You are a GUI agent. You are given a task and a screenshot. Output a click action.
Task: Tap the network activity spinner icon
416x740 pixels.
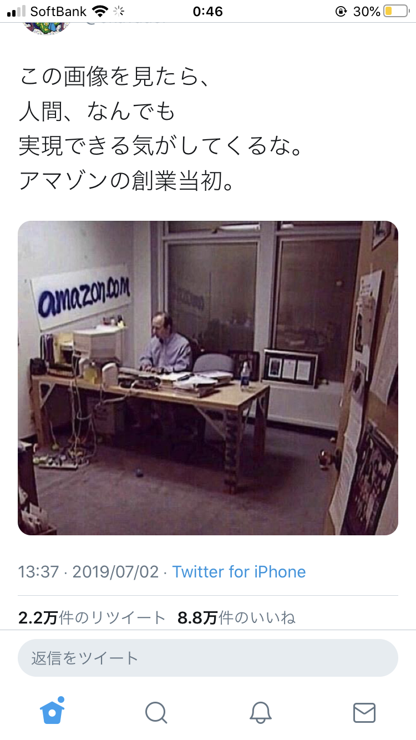click(118, 11)
